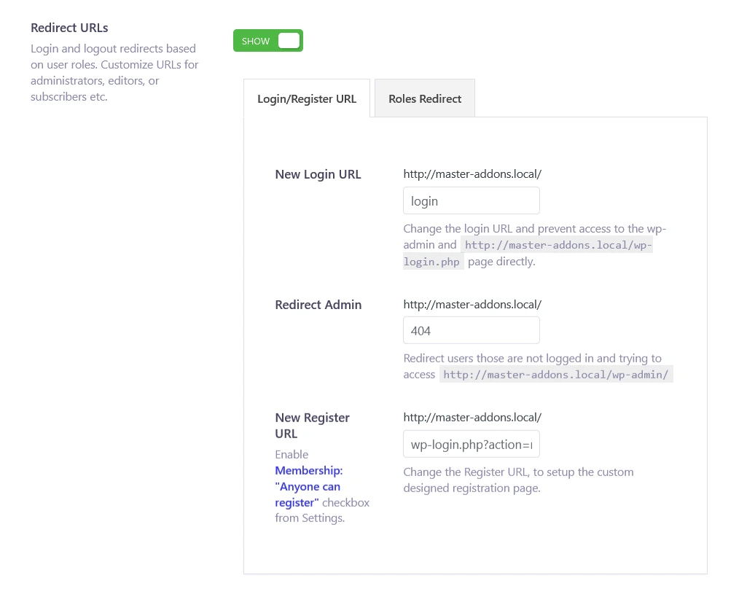Click the New Register URL input field
Screen dimensions: 755x597
coord(471,443)
